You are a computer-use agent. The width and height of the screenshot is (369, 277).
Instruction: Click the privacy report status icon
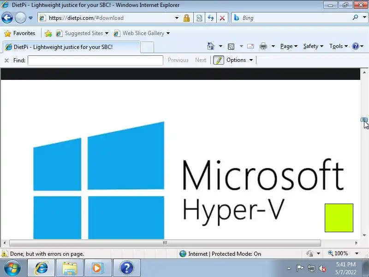pyautogui.click(x=309, y=253)
